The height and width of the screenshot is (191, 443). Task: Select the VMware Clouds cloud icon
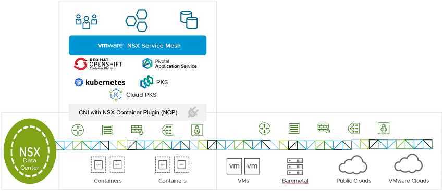point(409,163)
